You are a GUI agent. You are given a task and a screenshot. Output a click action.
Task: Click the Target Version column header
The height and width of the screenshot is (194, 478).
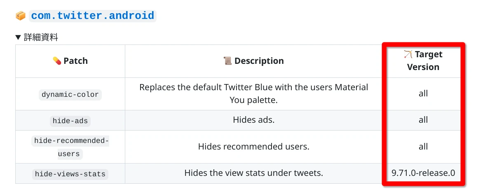[x=424, y=61]
